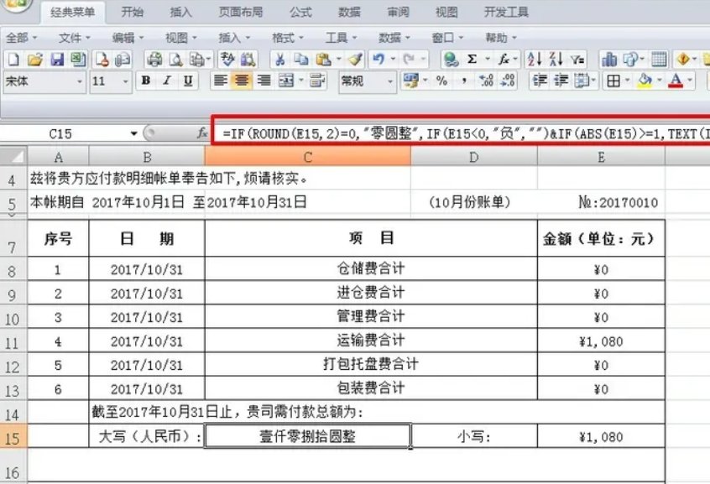Select the ¥1,080 amount in row 11
Screen dimensions: 710x484
[x=601, y=341]
